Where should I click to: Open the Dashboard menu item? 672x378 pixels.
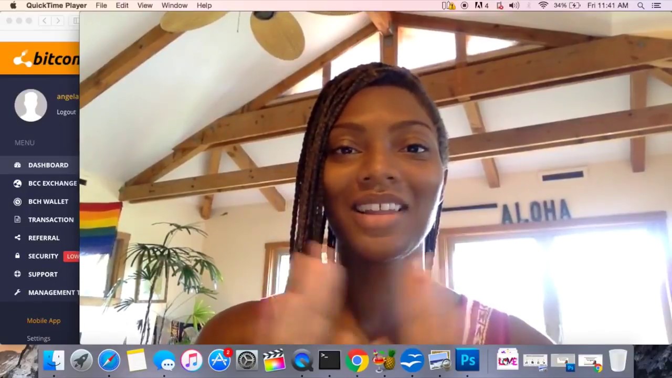pyautogui.click(x=39, y=165)
